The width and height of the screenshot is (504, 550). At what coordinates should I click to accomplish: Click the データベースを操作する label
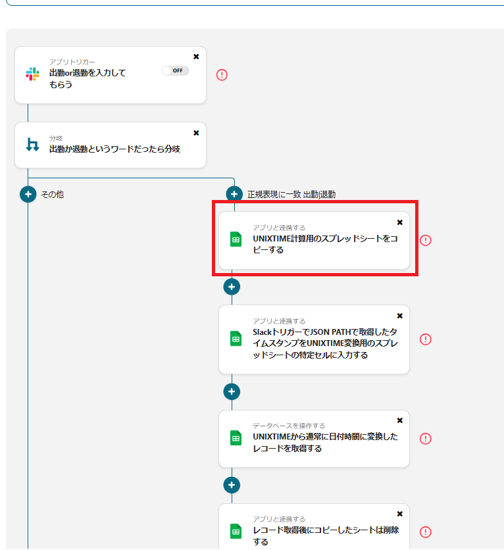click(x=289, y=426)
